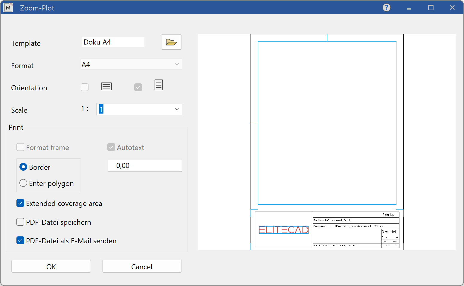Screen dimensions: 464x286
Task: Click the page preview print area
Action: click(x=327, y=123)
